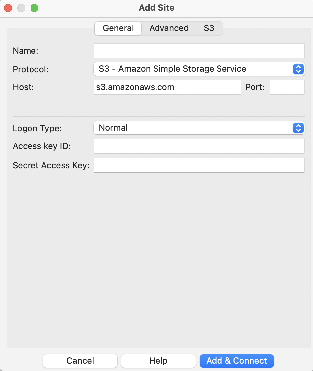Click into the Port field
Viewport: 313px width, 371px height.
point(287,87)
